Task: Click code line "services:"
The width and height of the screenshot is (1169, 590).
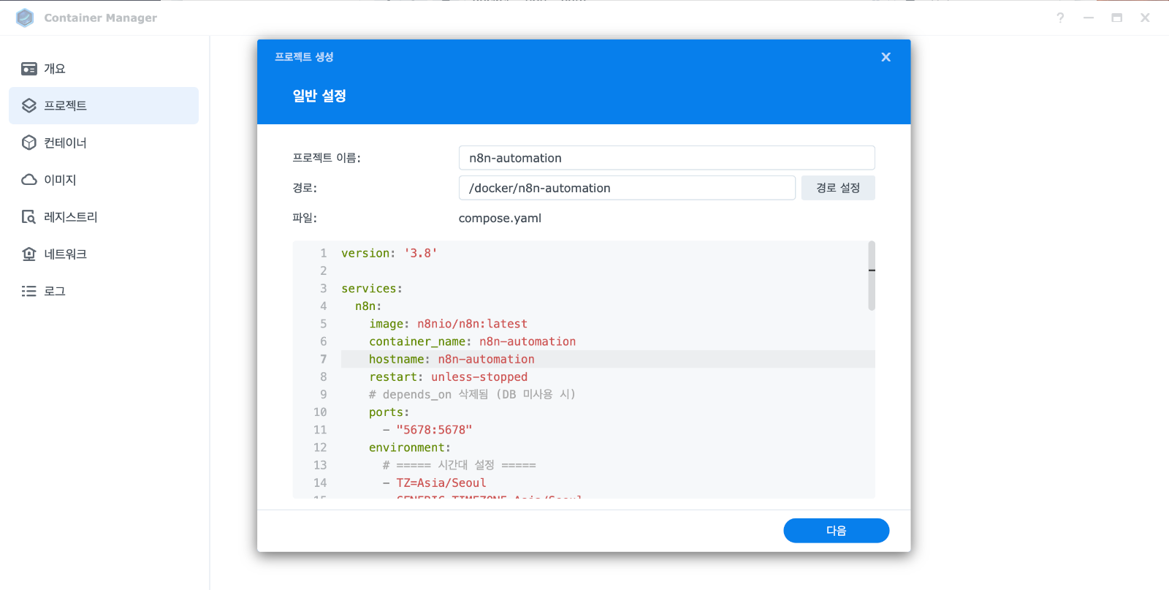Action: (372, 289)
